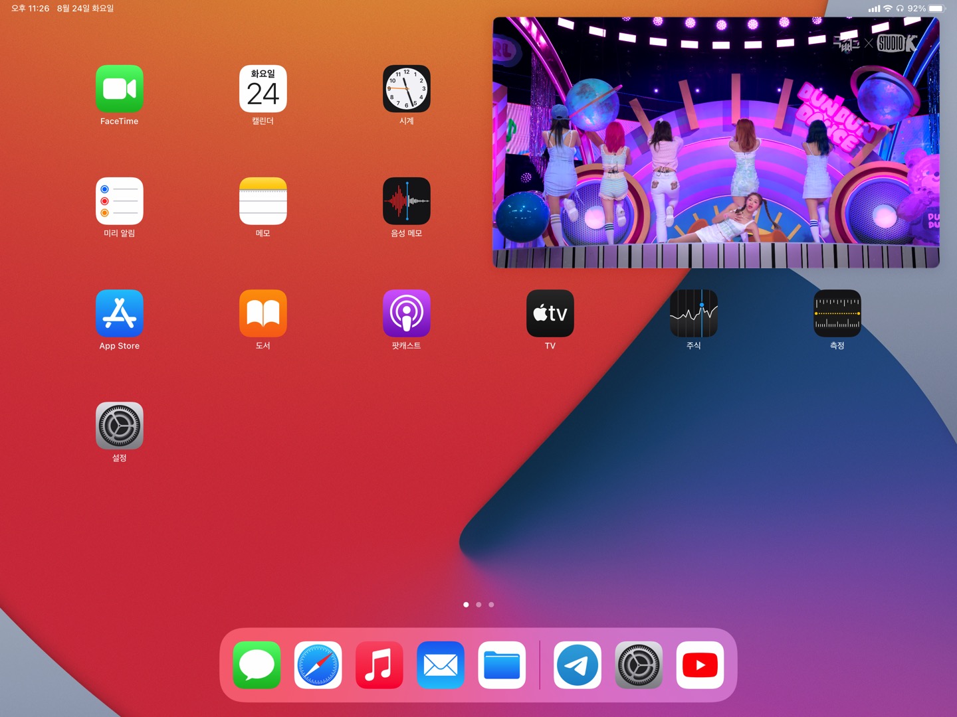
Task: Open the Clock app (시계)
Action: pos(407,89)
